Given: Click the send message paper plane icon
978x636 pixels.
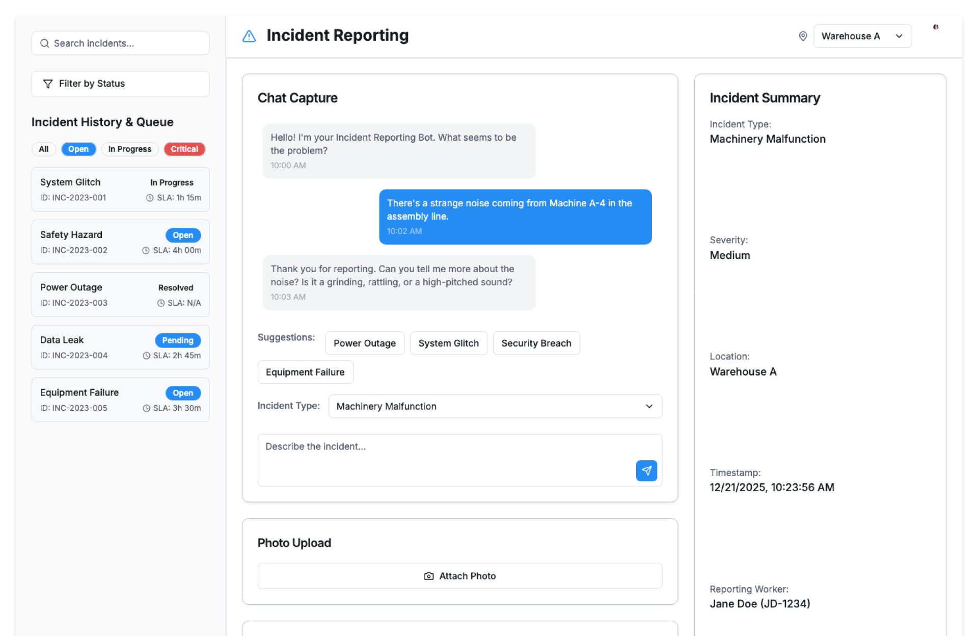Looking at the screenshot, I should click(646, 470).
